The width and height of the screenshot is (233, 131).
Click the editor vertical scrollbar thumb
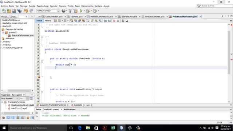[229, 52]
